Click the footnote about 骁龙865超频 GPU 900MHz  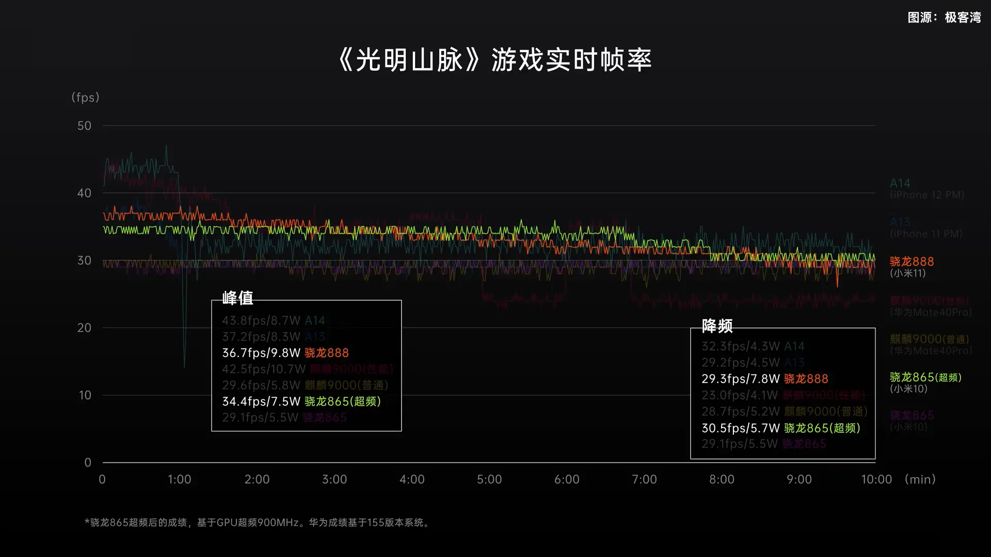[x=258, y=522]
